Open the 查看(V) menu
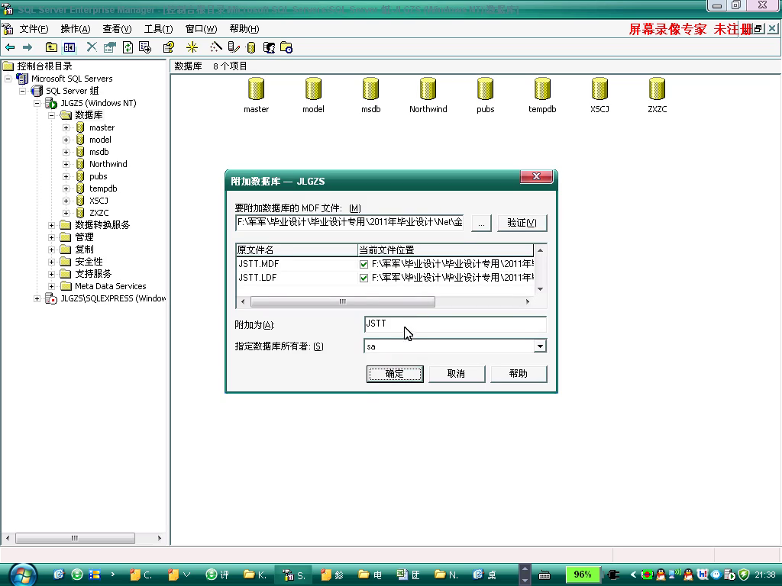The height and width of the screenshot is (586, 782). click(117, 29)
